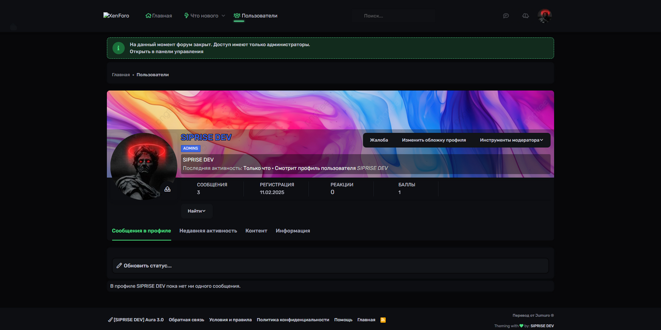Screen dimensions: 661x330
Task: Click the avatar upload icon
Action: (x=167, y=190)
